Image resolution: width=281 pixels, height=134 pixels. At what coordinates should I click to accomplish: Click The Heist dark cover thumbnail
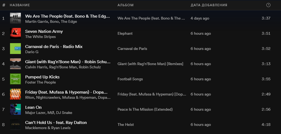coord(15,125)
